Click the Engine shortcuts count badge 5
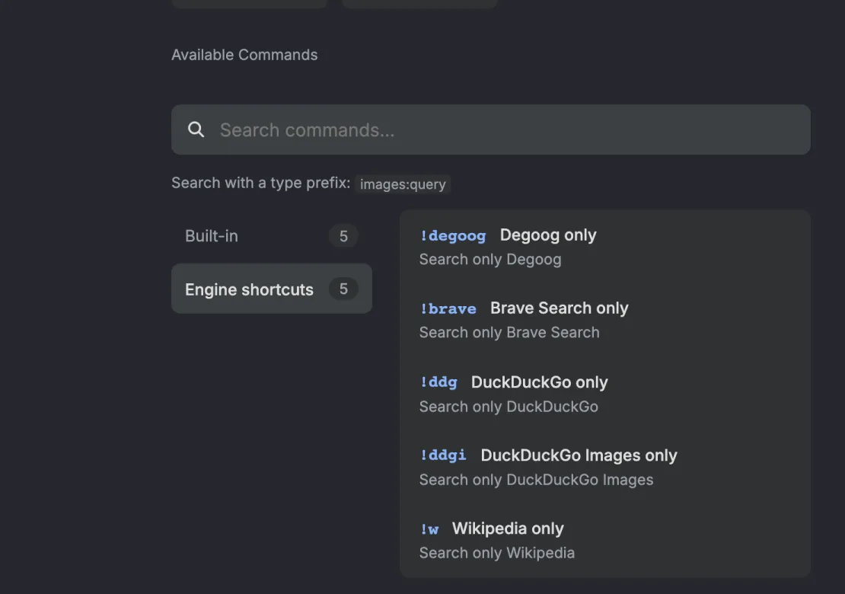Screen dimensions: 845x594 coord(343,289)
